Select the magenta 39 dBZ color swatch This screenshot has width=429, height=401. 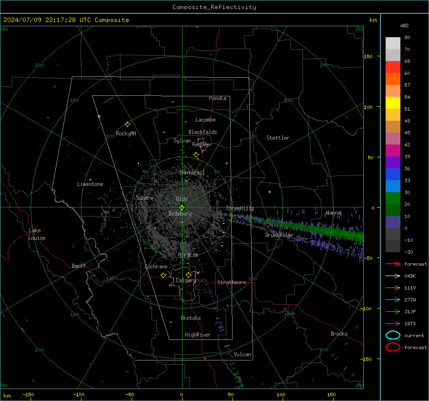coord(393,151)
